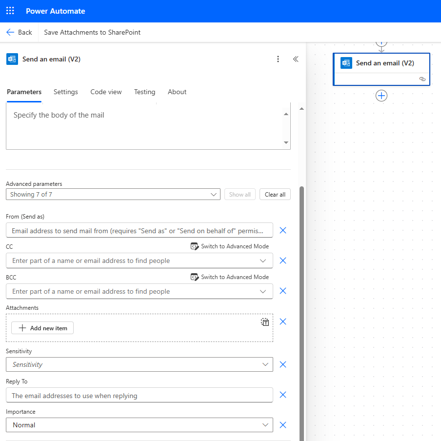This screenshot has width=441, height=441.
Task: Open the Attachments array input mode icon
Action: pyautogui.click(x=265, y=322)
